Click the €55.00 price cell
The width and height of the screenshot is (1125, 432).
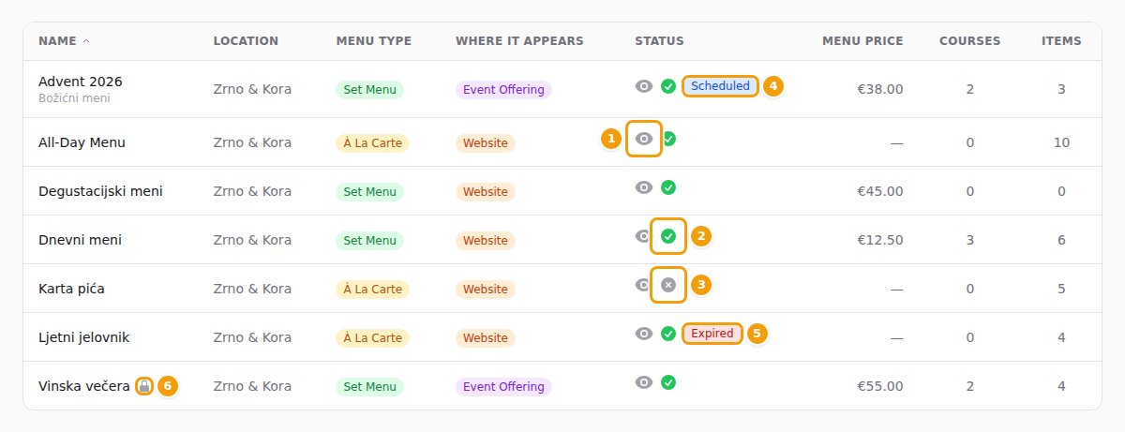click(880, 387)
